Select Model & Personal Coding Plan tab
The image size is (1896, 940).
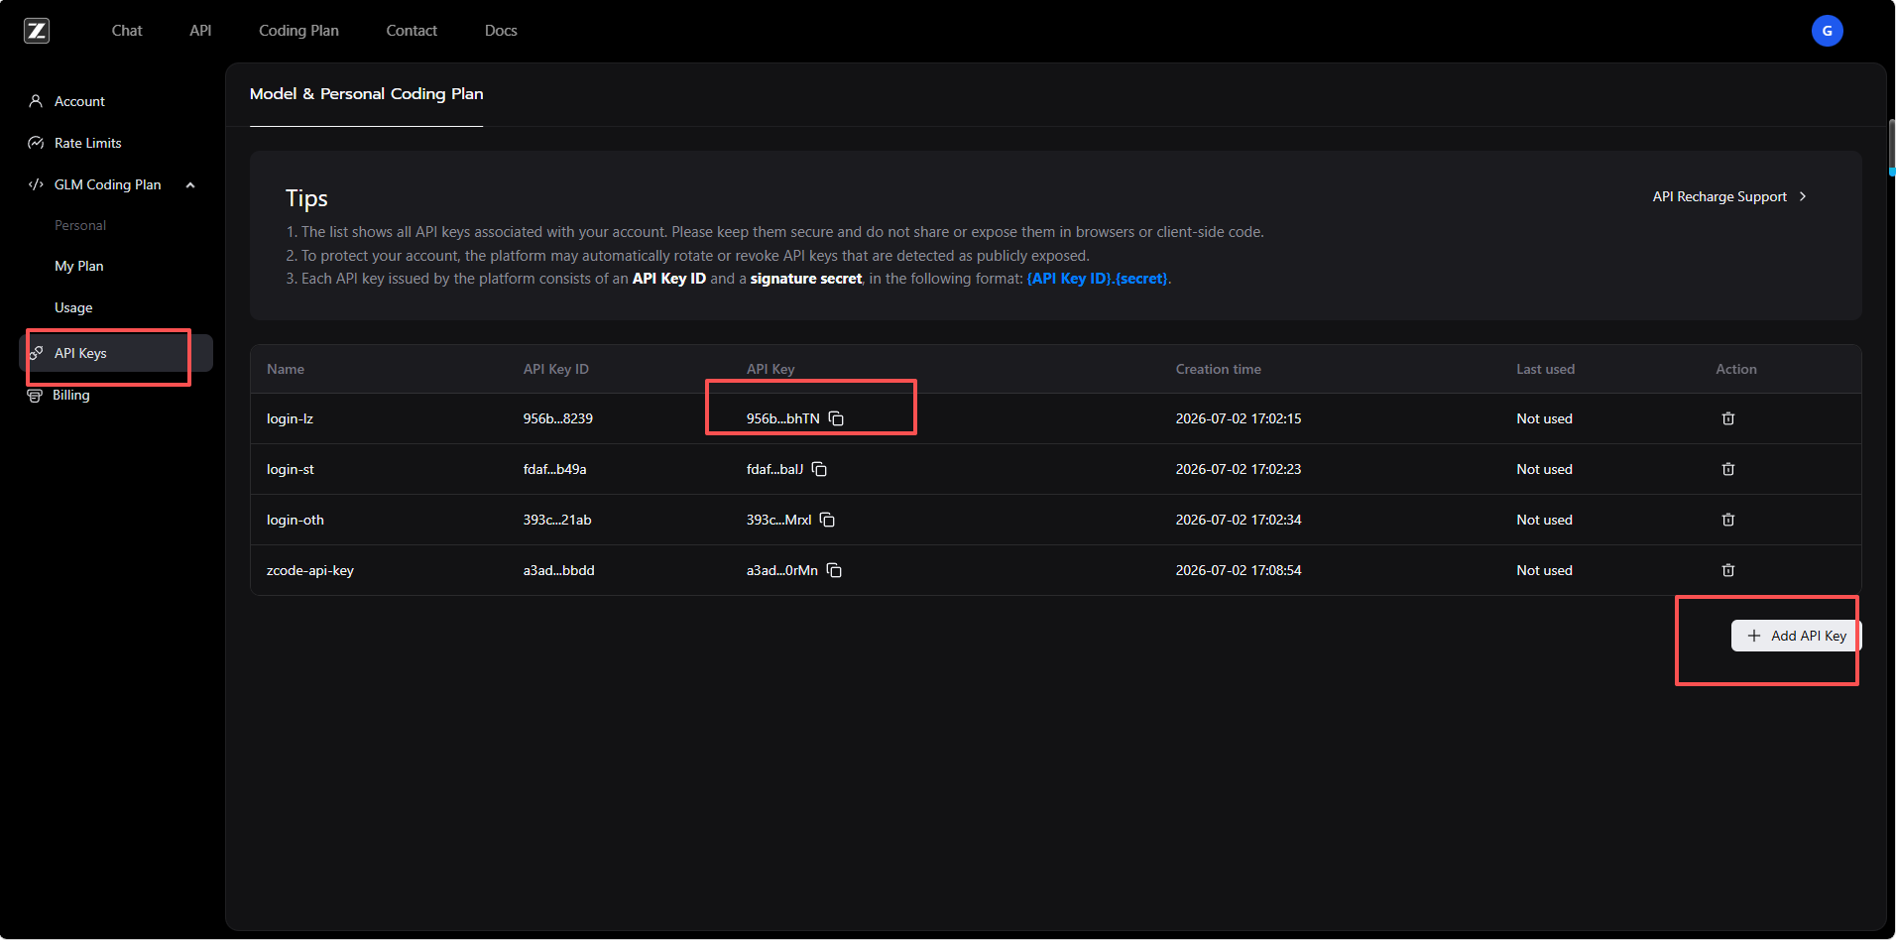[367, 94]
